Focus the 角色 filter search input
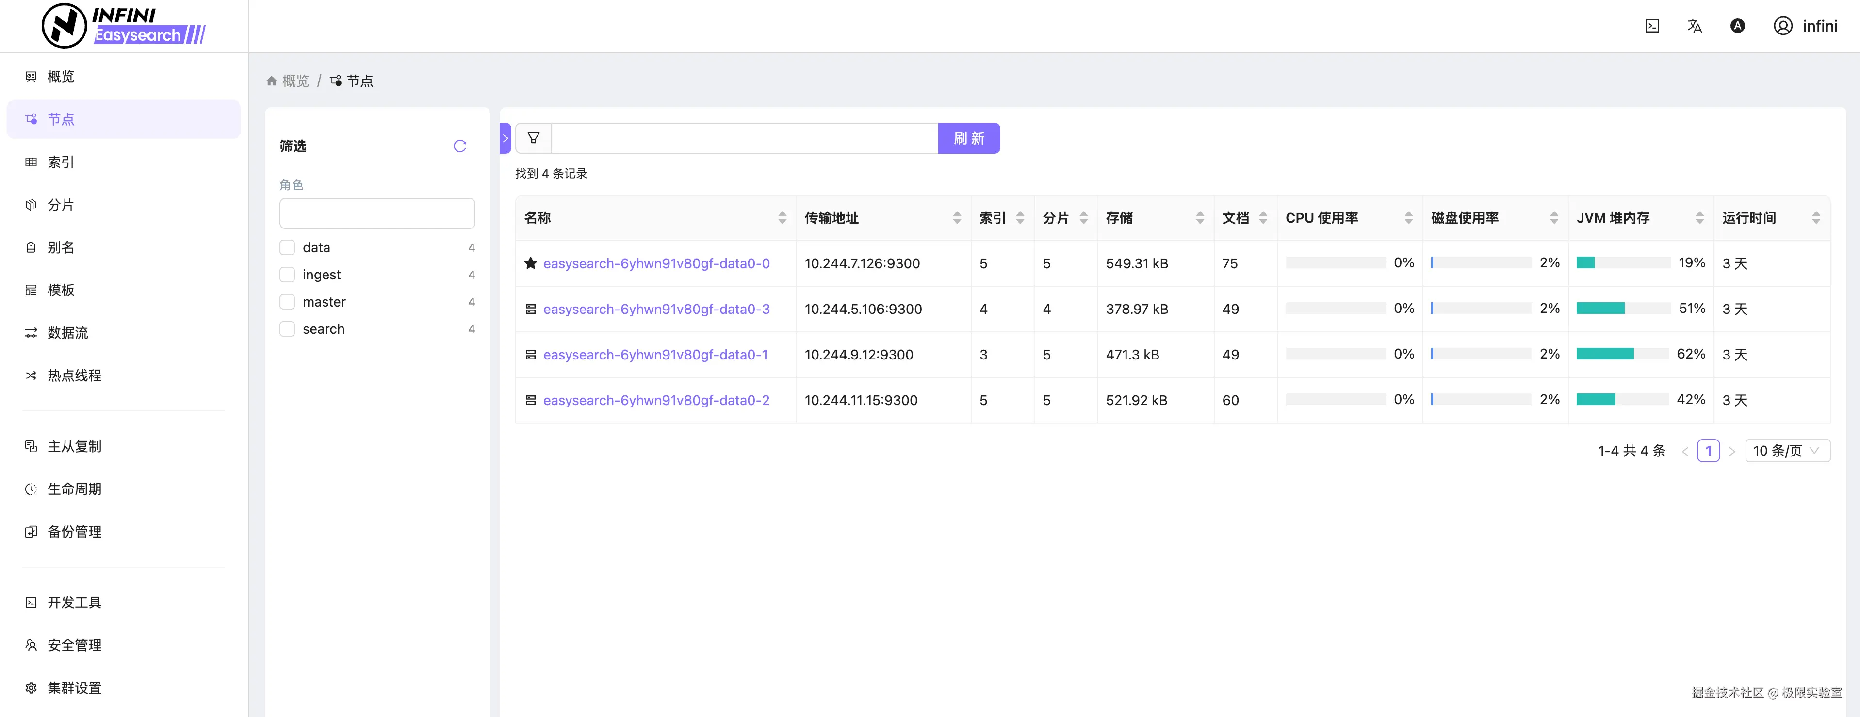Viewport: 1860px width, 717px height. [x=377, y=214]
